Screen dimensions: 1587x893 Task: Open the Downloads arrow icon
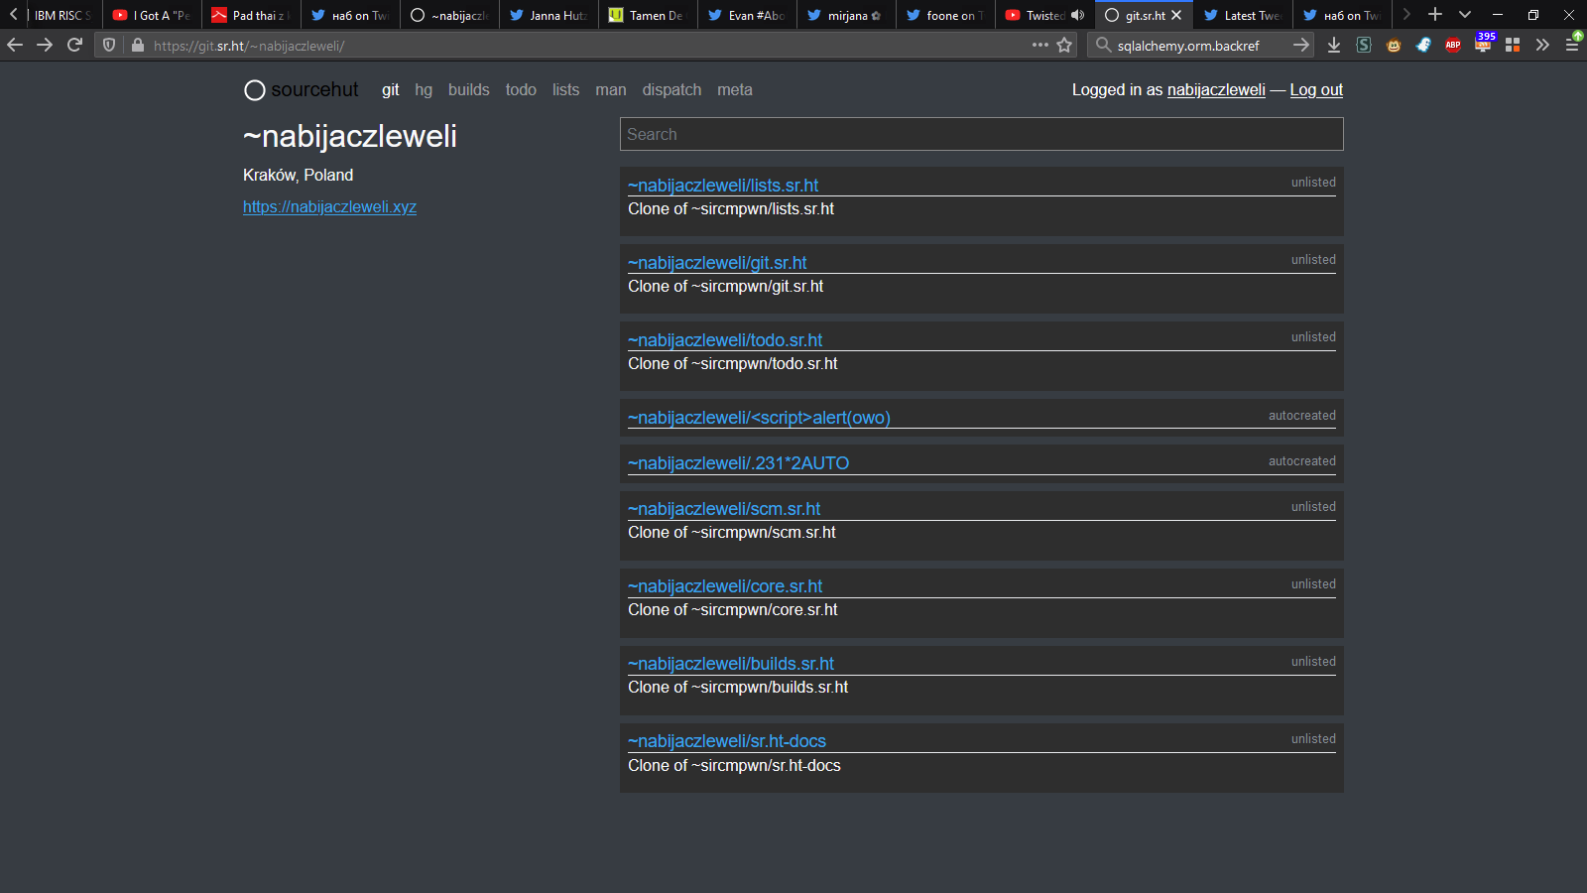pos(1334,45)
